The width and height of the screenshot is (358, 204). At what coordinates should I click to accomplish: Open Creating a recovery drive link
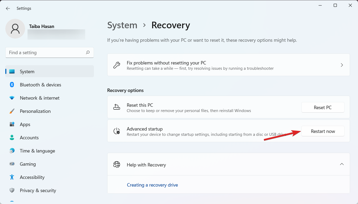152,185
